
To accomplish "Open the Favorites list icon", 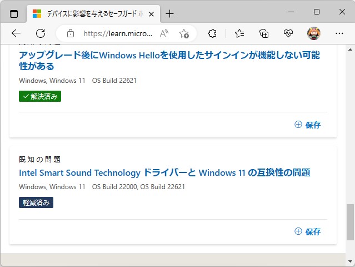I will (239, 33).
